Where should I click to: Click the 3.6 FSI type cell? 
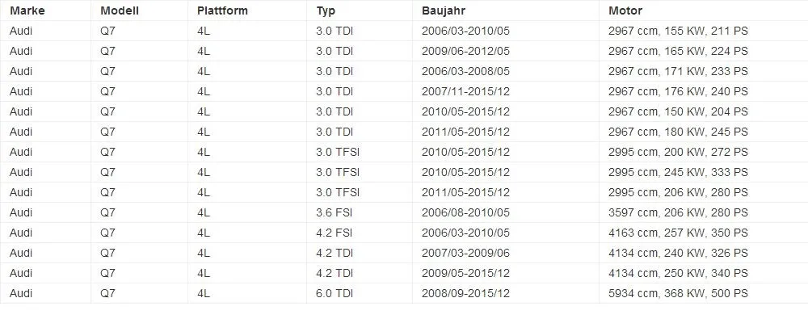334,212
